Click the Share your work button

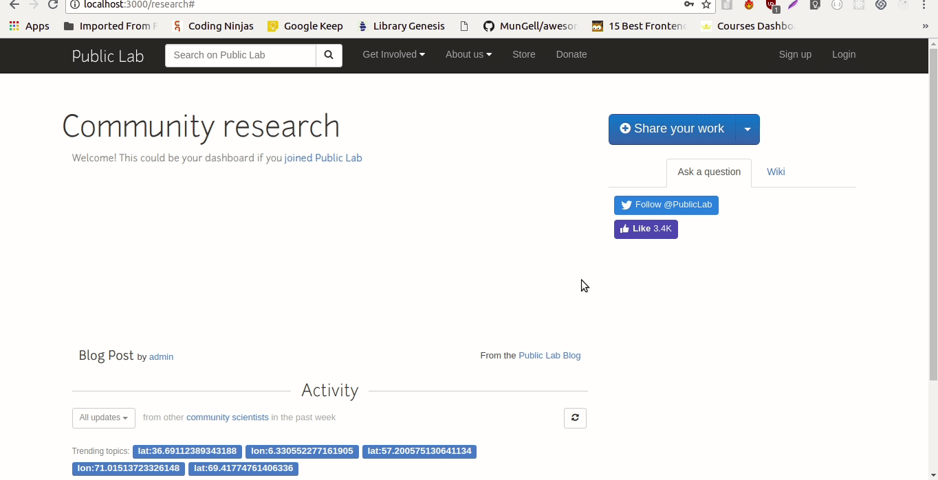click(672, 129)
